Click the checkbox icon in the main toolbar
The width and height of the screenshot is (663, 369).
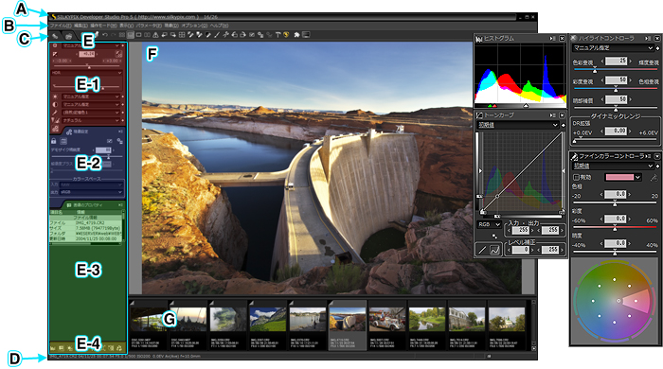252,35
